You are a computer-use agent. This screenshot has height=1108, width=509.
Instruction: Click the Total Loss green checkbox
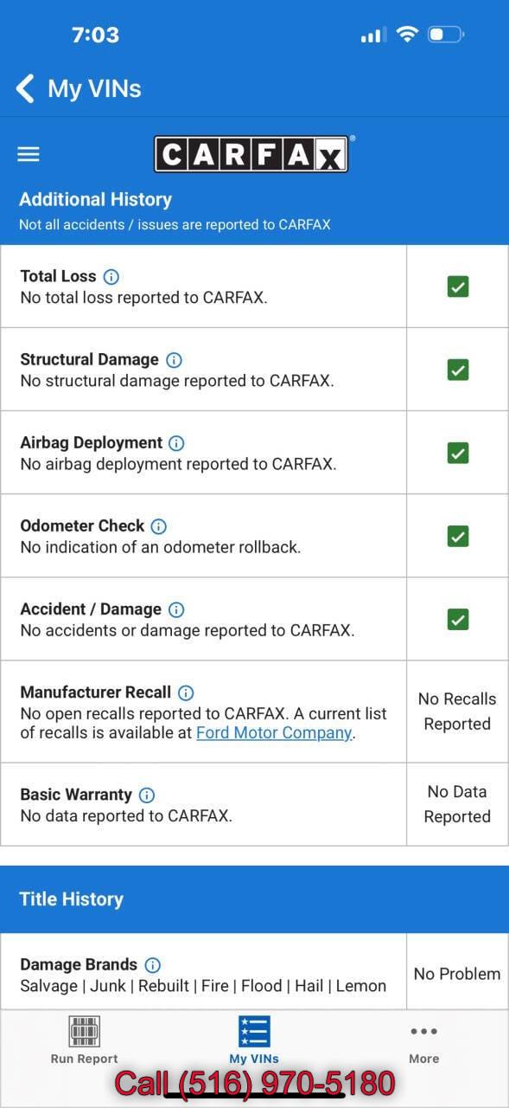click(x=458, y=287)
